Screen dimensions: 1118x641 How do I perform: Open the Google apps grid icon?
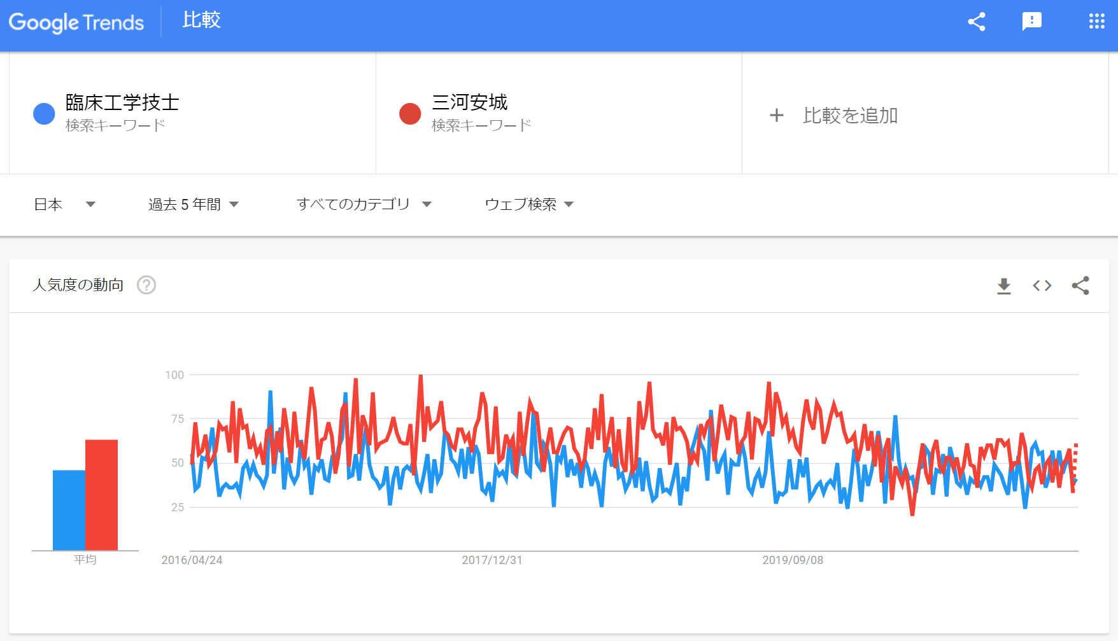(1096, 22)
